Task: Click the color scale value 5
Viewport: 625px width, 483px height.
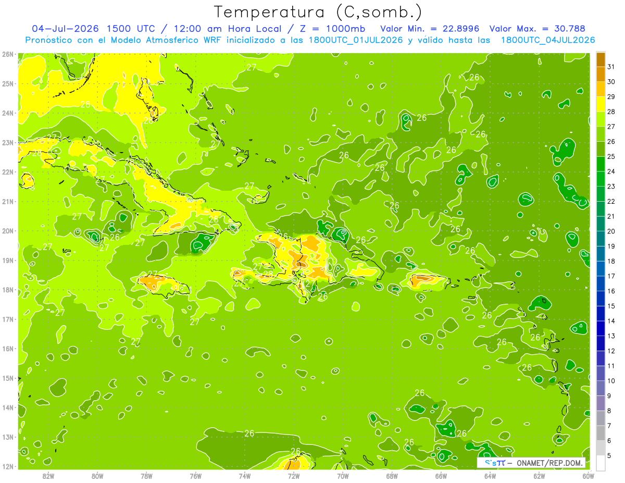Action: (x=610, y=455)
